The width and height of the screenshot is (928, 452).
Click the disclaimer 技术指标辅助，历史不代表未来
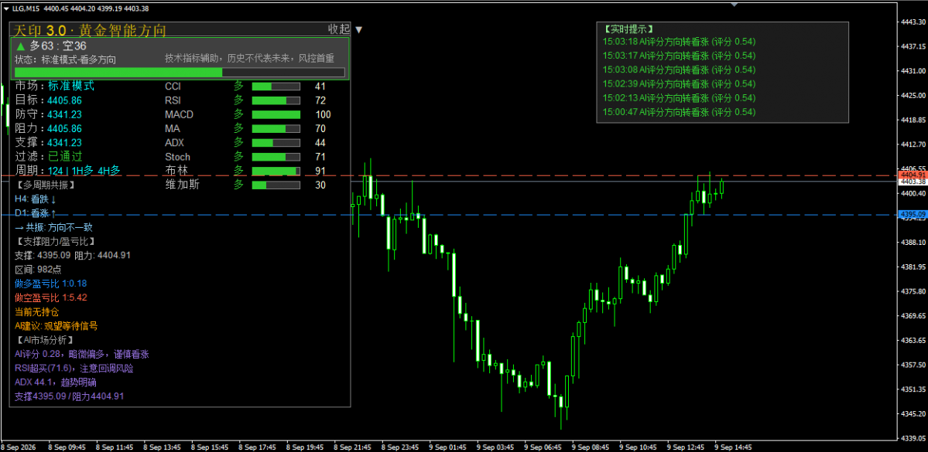[x=250, y=59]
